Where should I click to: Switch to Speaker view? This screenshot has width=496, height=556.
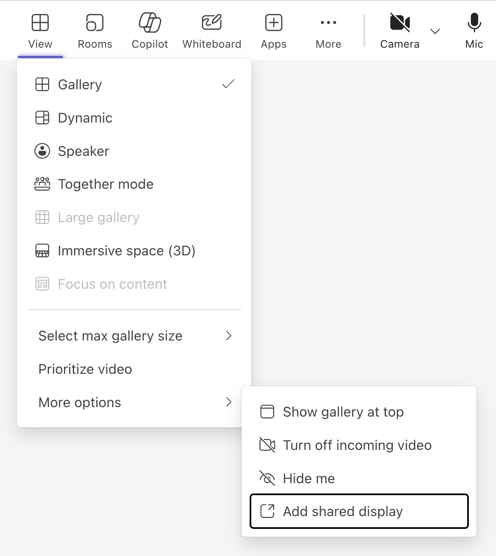[83, 151]
